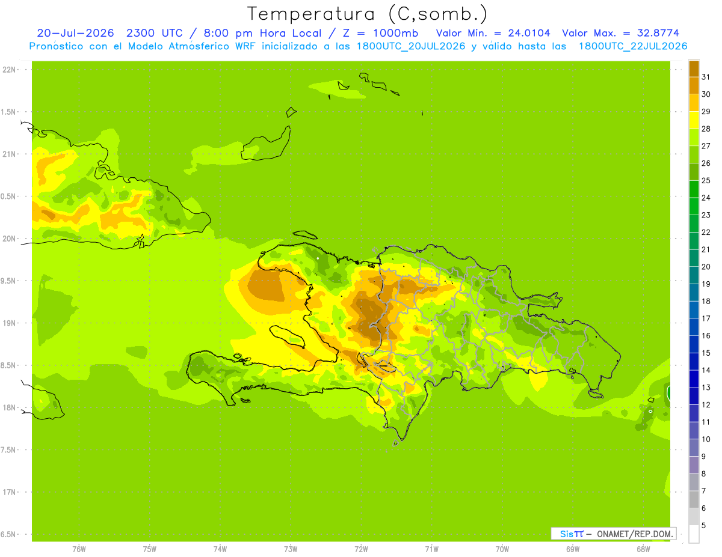Click "Valor Max. = 32.8774" readout
This screenshot has height=557, width=722.
point(621,33)
